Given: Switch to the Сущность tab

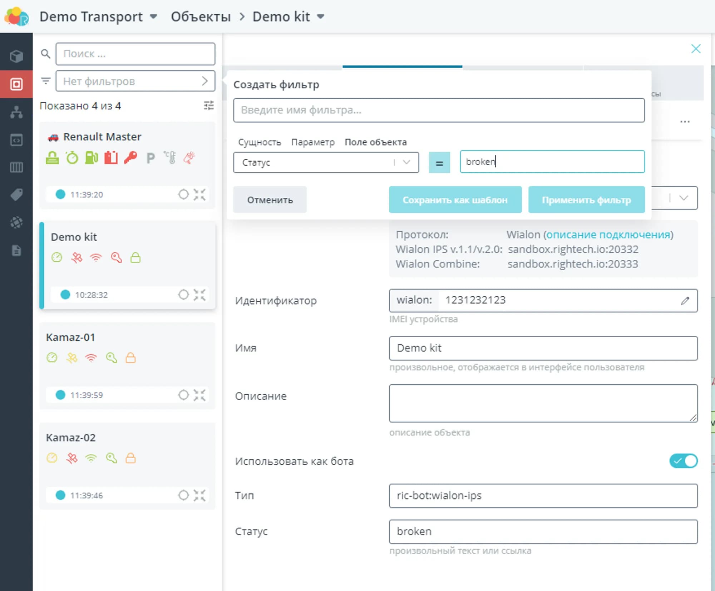Looking at the screenshot, I should (x=260, y=142).
